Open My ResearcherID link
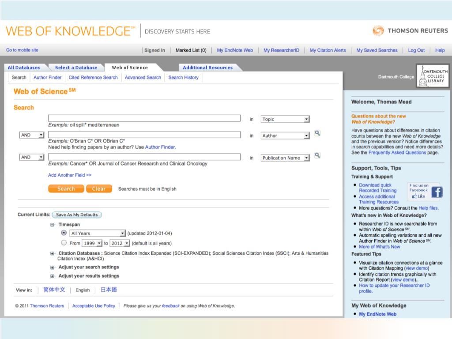The width and height of the screenshot is (452, 339). click(281, 50)
